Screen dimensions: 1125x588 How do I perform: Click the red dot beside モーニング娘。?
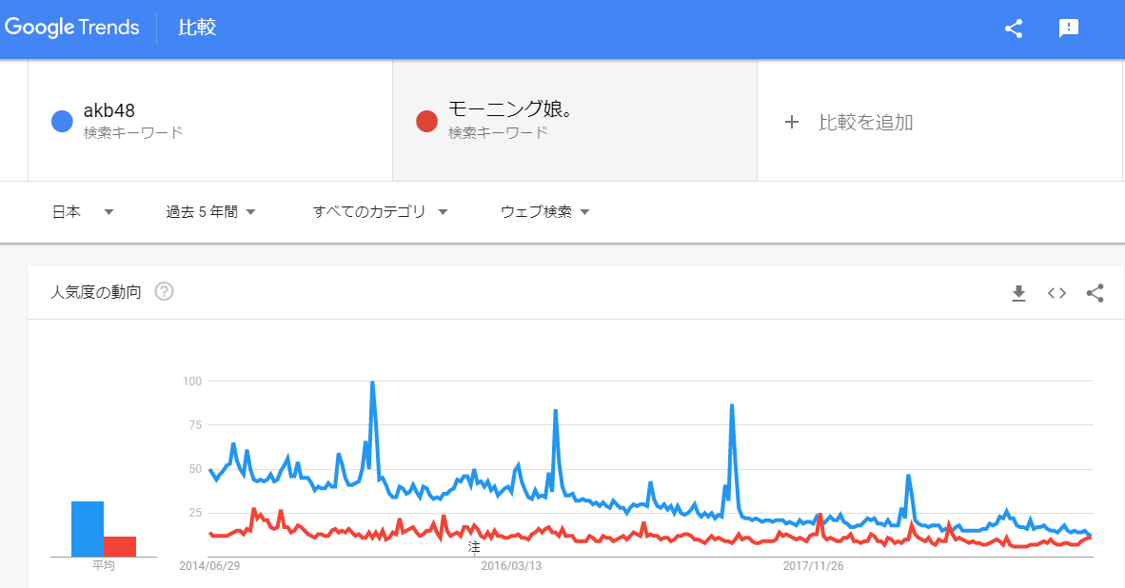[x=427, y=121]
